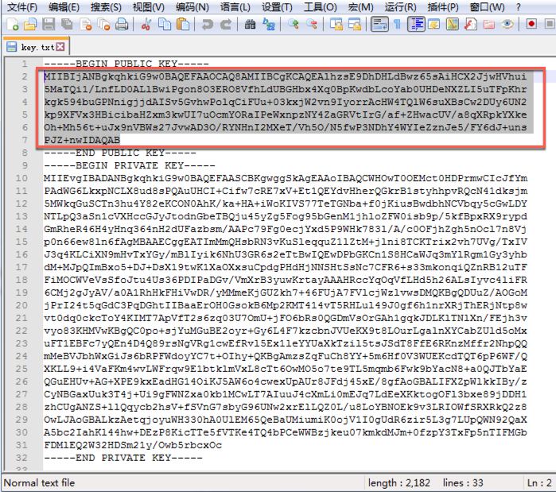Viewport: 556px width, 492px height.
Task: Open the 视图(V) menu
Action: click(x=149, y=6)
